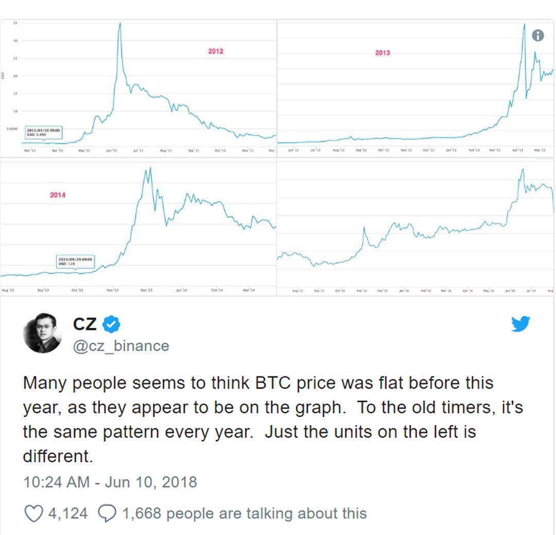
Task: Open the "10:24 AM - Jun 10, 2018" timestamp
Action: coord(110,482)
